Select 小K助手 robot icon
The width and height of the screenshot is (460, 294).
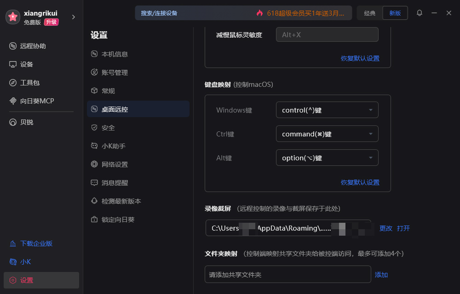click(x=94, y=146)
